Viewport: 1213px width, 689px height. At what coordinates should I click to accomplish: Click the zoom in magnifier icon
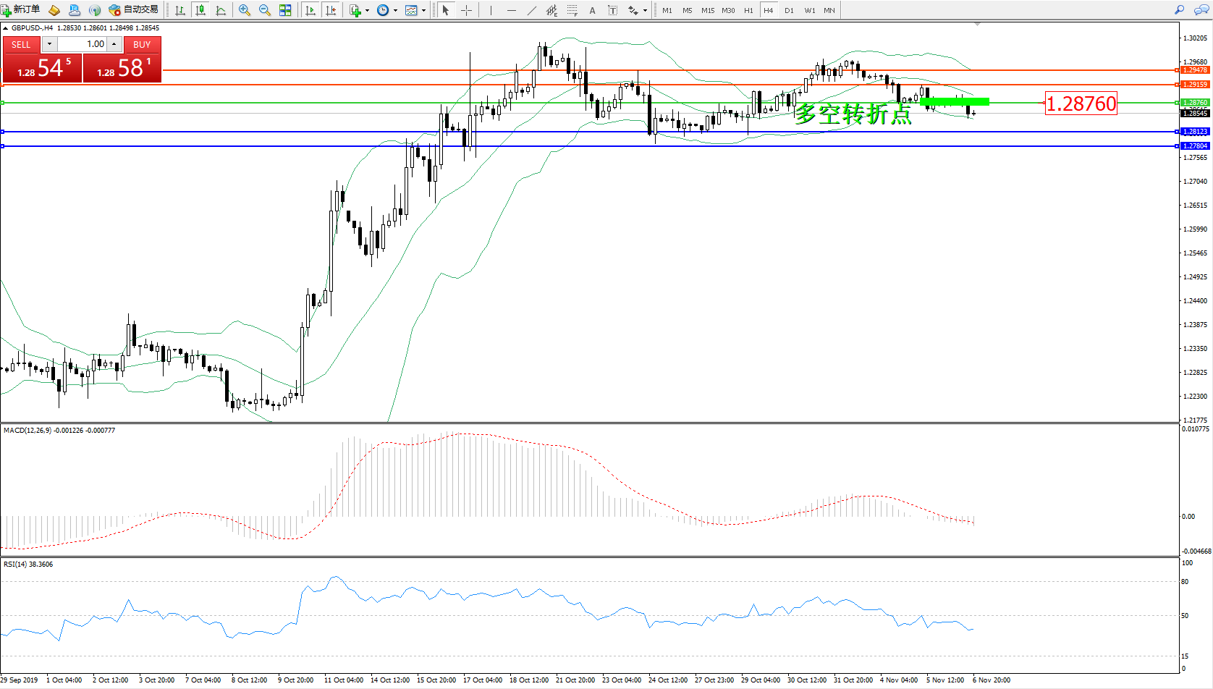coord(245,10)
